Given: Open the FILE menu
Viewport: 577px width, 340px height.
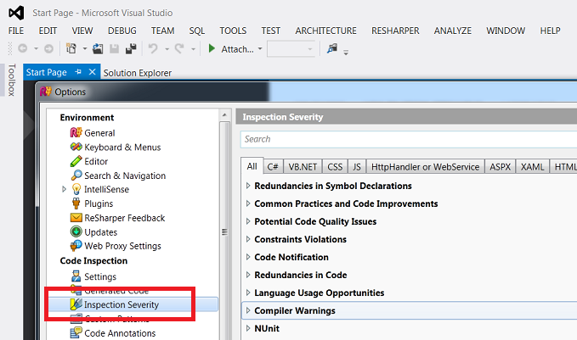Looking at the screenshot, I should click(16, 31).
